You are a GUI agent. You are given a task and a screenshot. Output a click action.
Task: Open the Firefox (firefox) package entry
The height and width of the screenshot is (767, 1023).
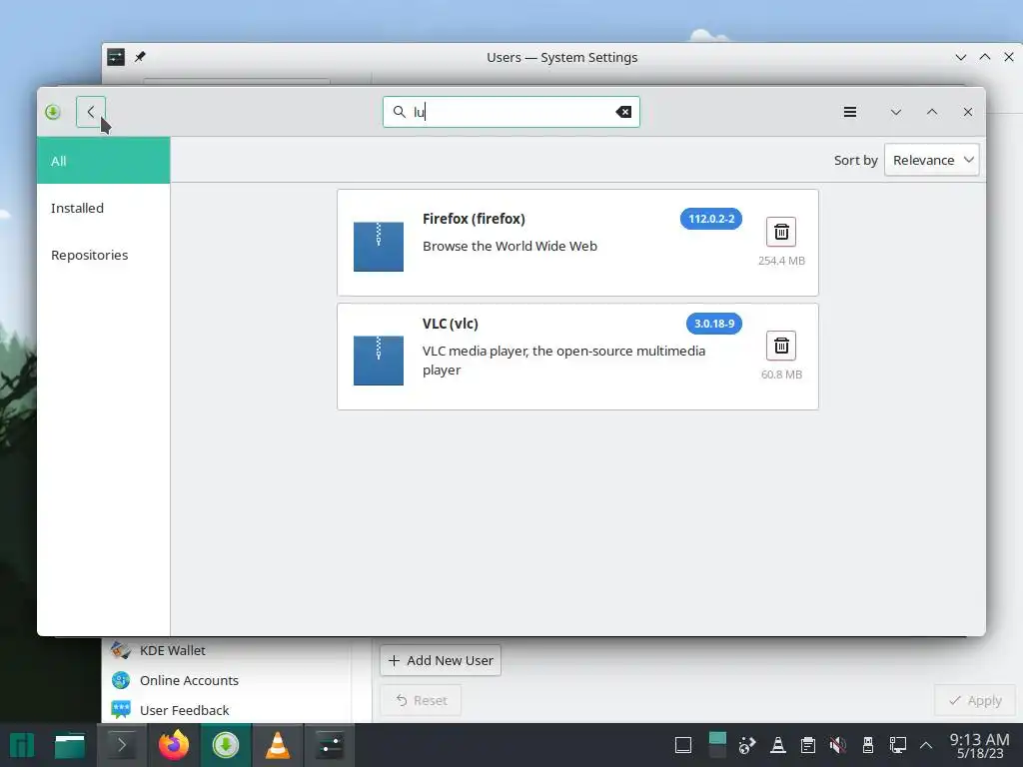pos(577,243)
